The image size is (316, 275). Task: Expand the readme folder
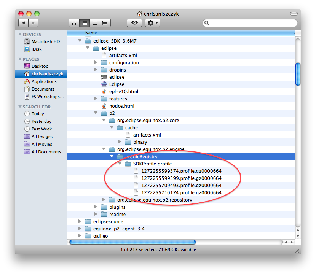click(x=96, y=214)
